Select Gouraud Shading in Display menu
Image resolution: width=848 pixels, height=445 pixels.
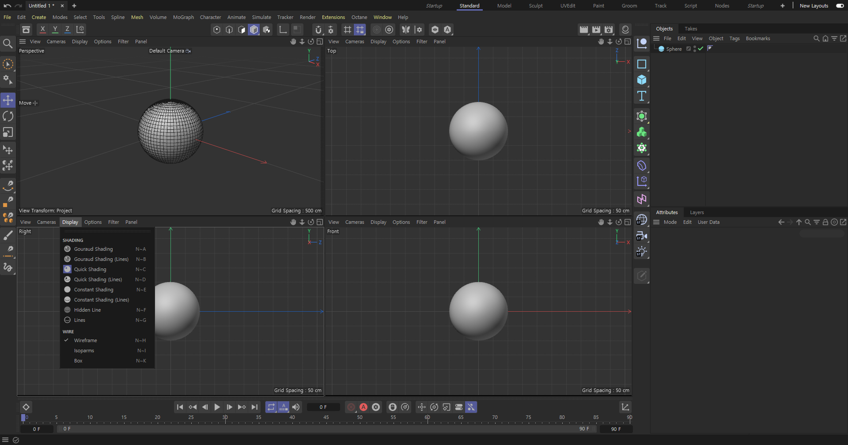point(105,249)
